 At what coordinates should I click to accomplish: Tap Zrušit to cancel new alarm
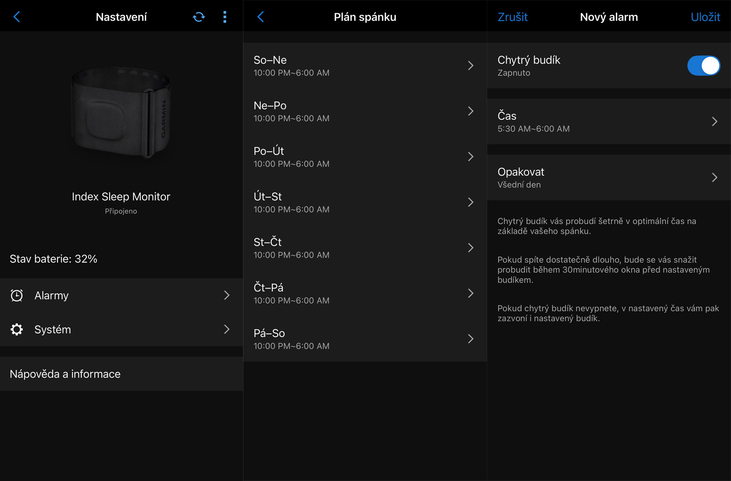(512, 17)
